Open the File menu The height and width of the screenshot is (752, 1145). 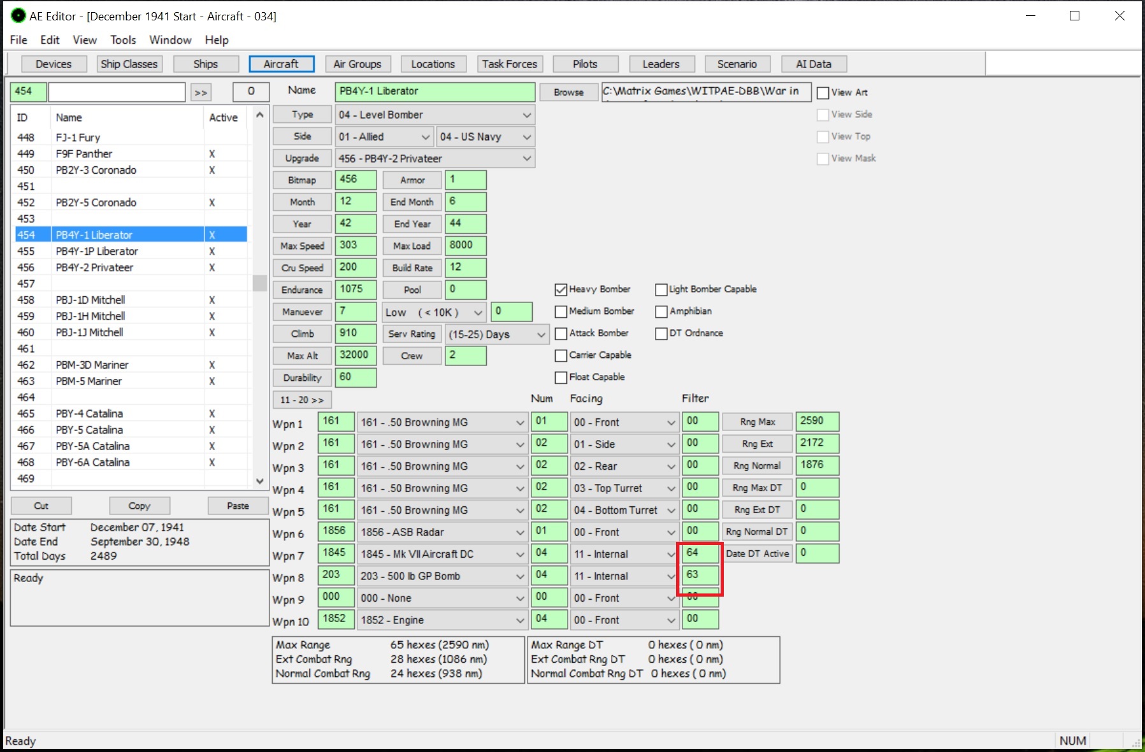[18, 39]
